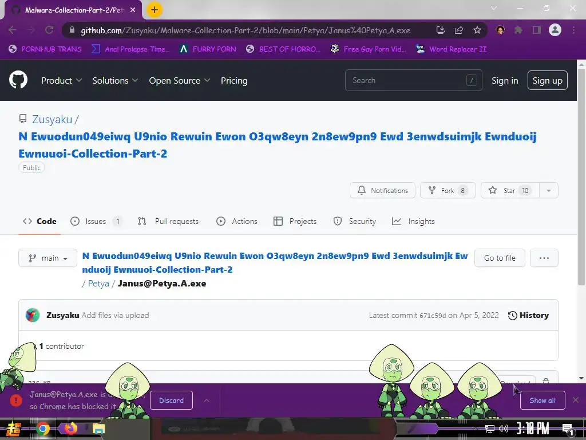Open the Chrome profile avatar
Screen dimensions: 586x440
pos(555,30)
